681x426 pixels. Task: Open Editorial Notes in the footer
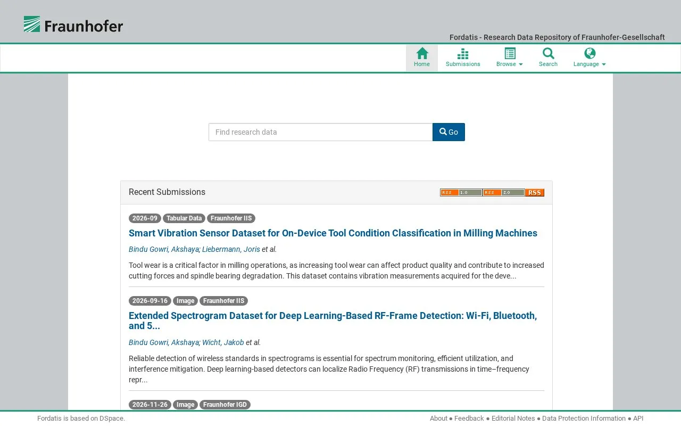coord(513,419)
